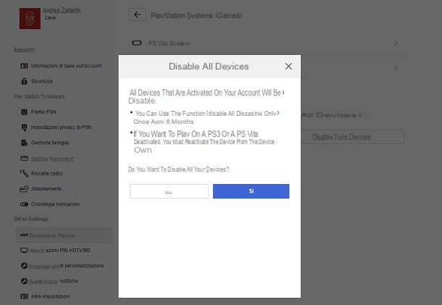Click the HDTV/BD monitor icon
Image resolution: width=442 pixels, height=305 pixels.
(24, 251)
